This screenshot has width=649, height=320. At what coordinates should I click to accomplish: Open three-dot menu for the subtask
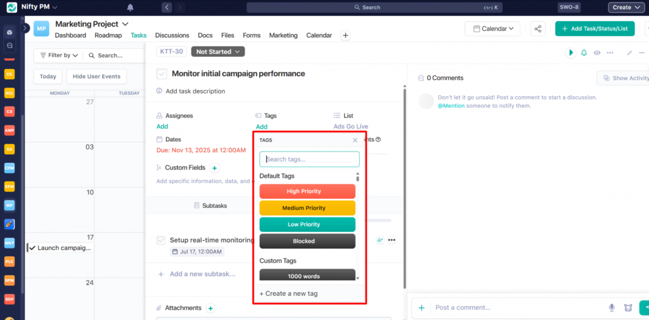point(392,240)
